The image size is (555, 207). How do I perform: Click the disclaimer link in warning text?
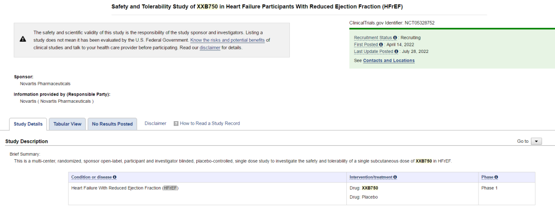click(x=210, y=48)
